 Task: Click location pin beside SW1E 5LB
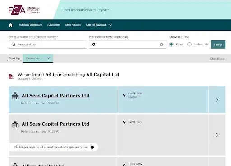pyautogui.click(x=124, y=122)
